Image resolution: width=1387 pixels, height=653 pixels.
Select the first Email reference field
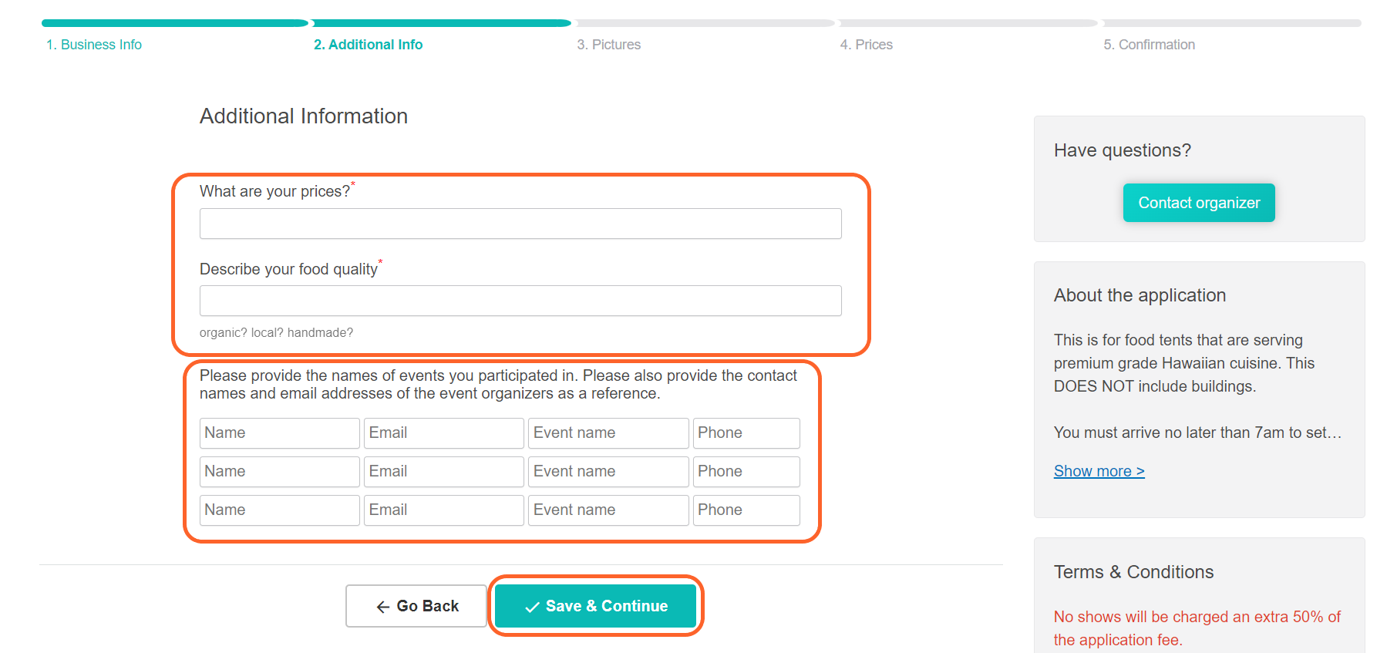[443, 433]
